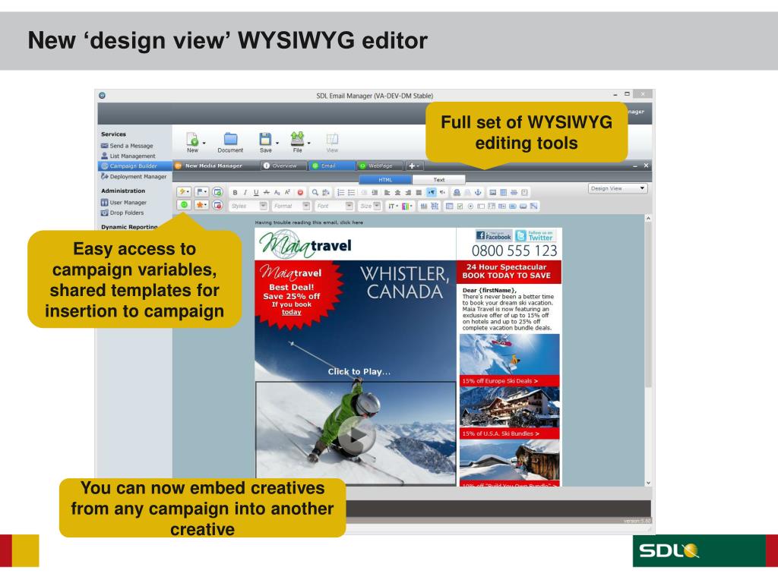The width and height of the screenshot is (778, 583).
Task: Increase indent of the paragraph
Action: click(x=375, y=192)
